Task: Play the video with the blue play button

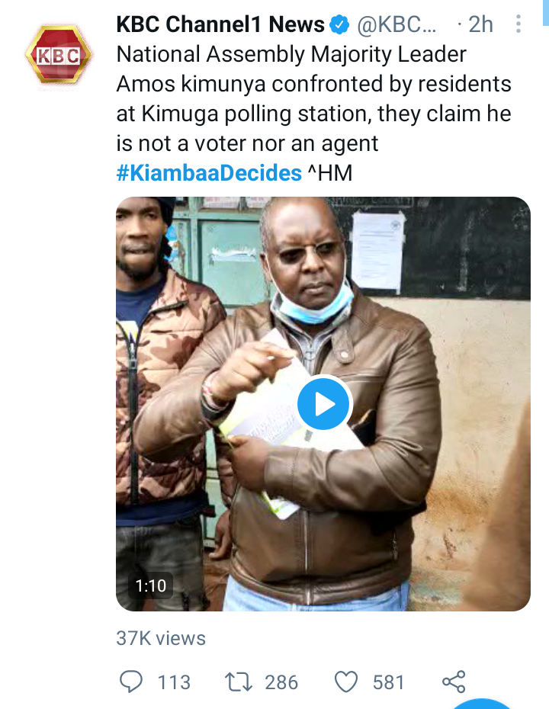Action: pos(323,404)
